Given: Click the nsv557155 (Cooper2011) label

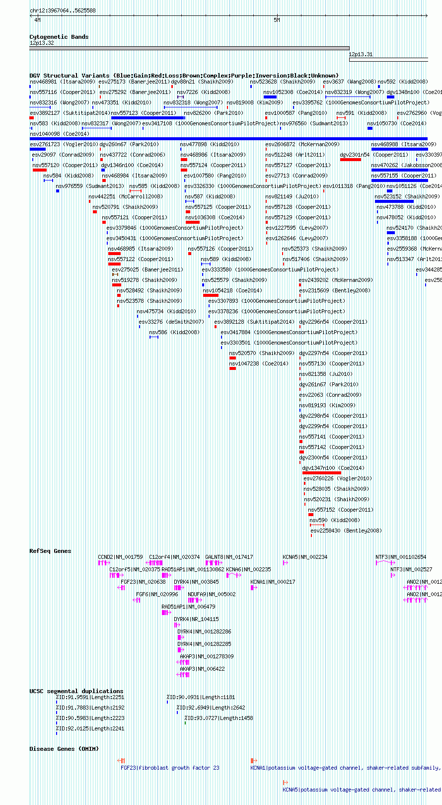Looking at the screenshot, I should point(404,176).
